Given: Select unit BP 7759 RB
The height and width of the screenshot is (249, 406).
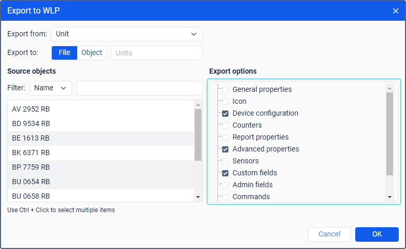Looking at the screenshot, I should 31,167.
